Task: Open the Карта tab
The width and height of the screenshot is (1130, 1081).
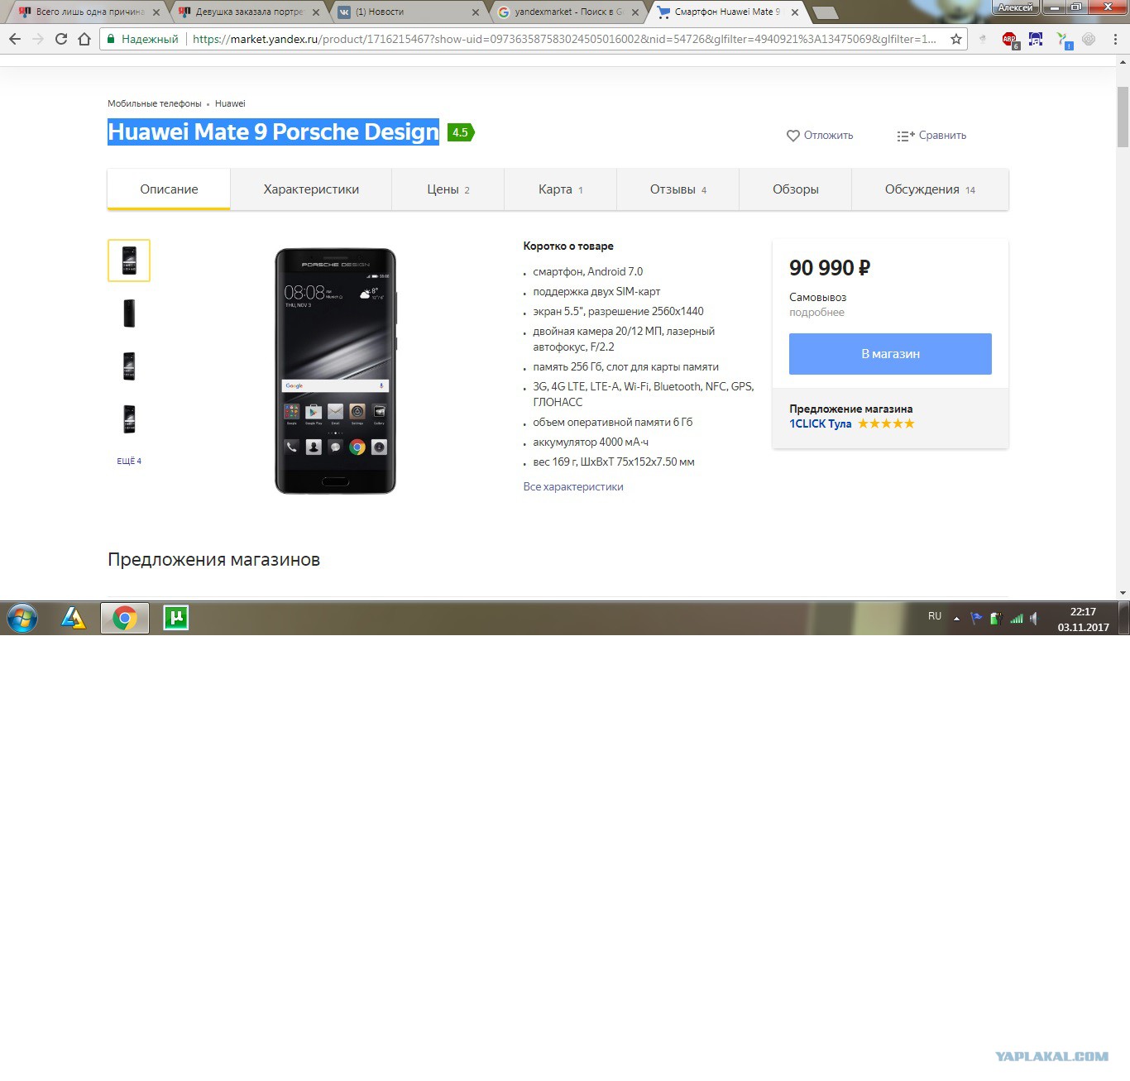Action: 561,189
